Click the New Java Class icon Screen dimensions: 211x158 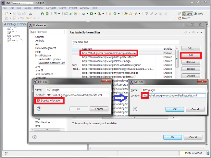pos(115,14)
